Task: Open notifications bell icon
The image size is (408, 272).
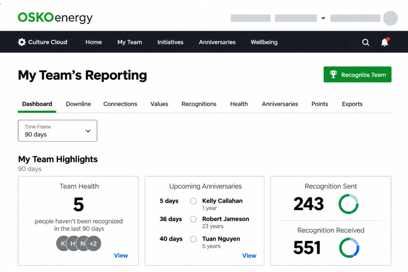Action: (385, 42)
